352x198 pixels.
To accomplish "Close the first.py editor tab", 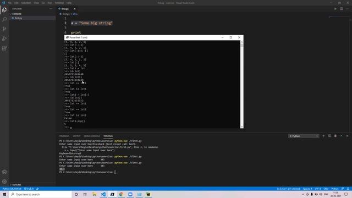I will tap(75, 9).
